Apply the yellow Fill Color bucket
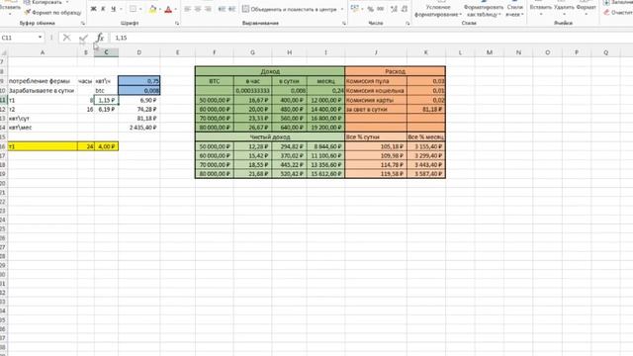 click(x=152, y=9)
